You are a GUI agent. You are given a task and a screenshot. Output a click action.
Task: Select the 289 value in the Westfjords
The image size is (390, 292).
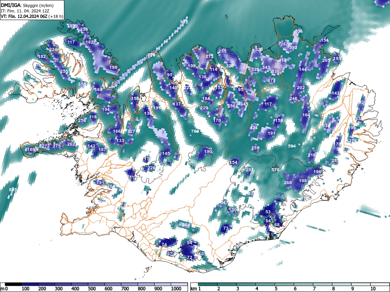click(x=71, y=26)
